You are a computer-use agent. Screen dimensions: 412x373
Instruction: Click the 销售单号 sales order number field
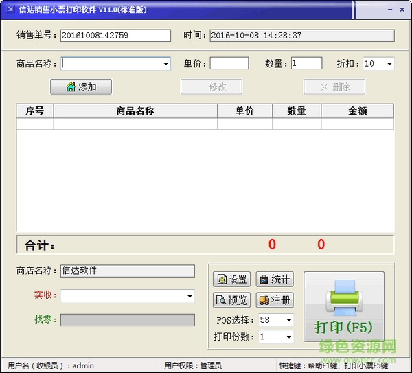115,36
